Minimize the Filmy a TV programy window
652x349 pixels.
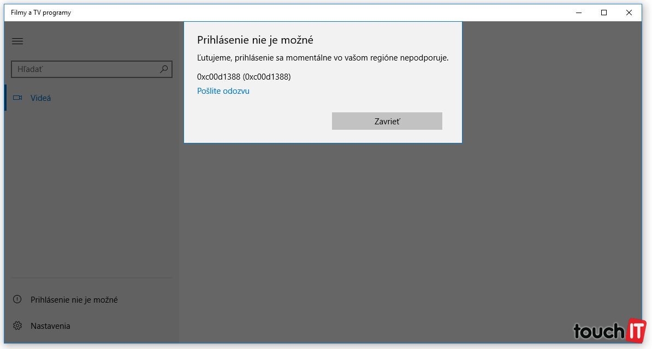579,13
